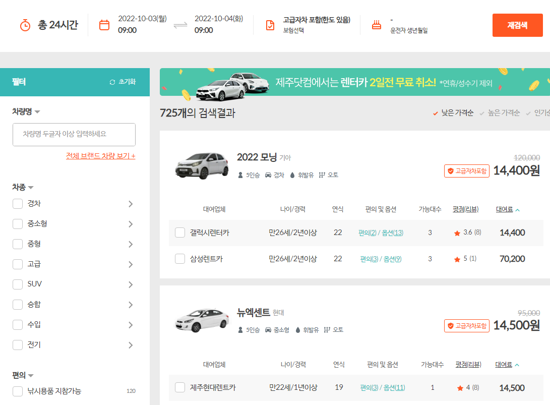Check the 승합 vehicle type filter

pos(18,305)
